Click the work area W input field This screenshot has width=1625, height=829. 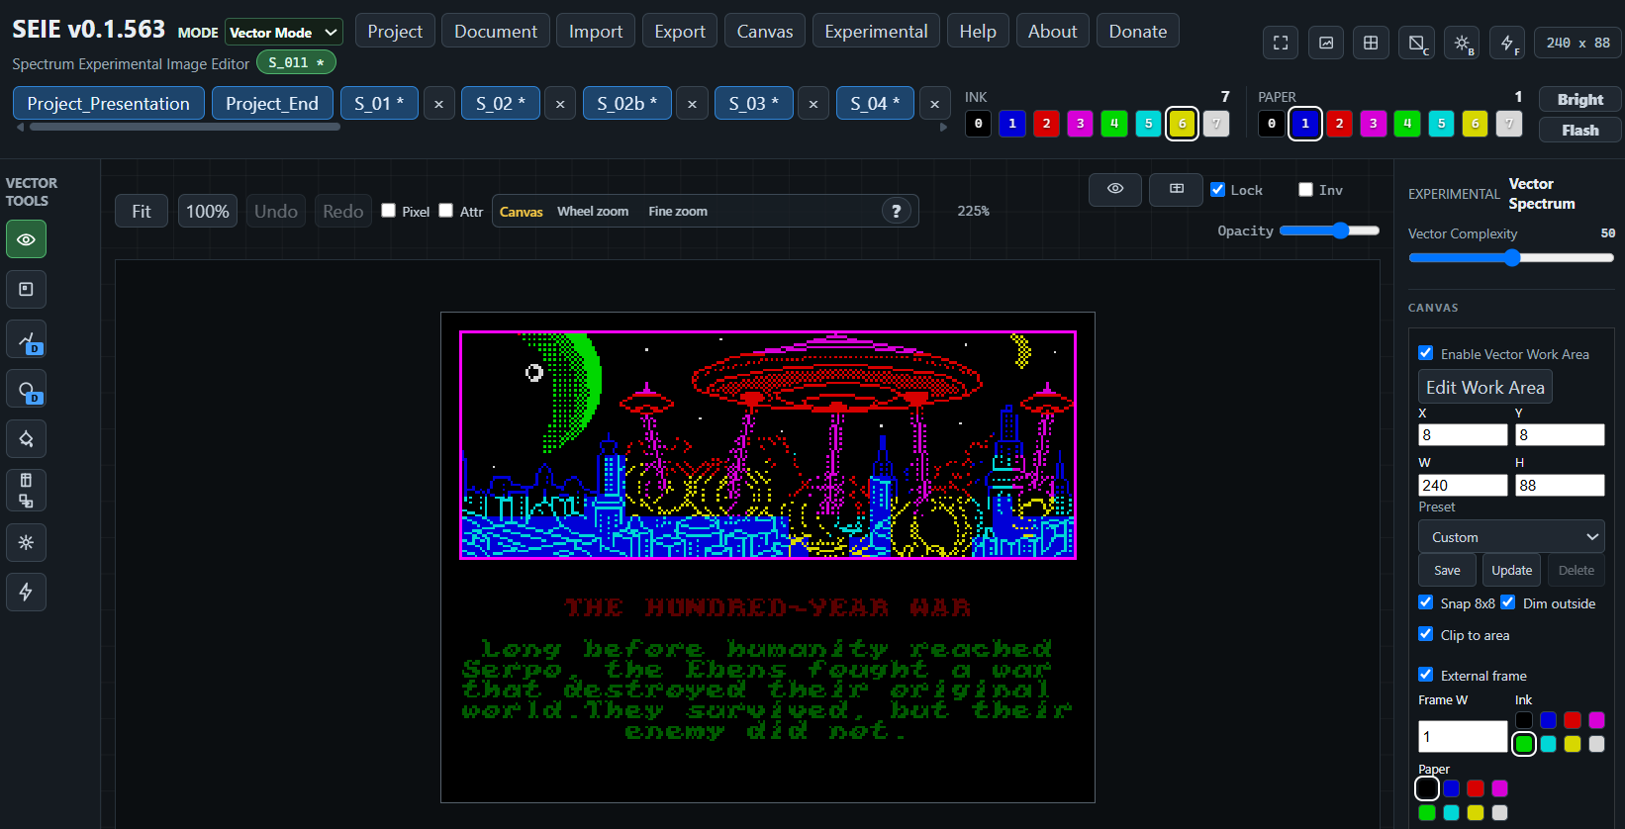[1463, 485]
